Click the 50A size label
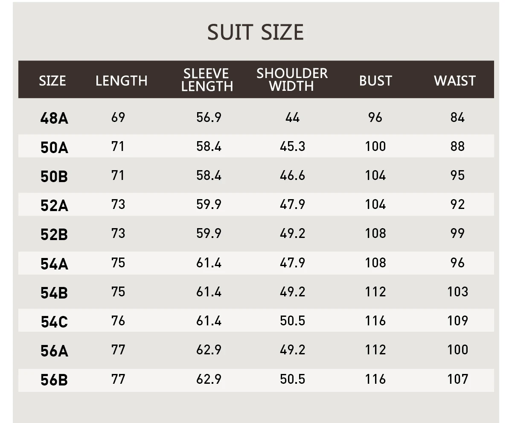This screenshot has width=512, height=423. point(54,148)
